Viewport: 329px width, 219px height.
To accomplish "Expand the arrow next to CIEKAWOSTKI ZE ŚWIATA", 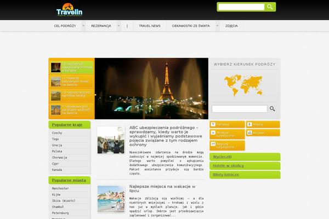I will [217, 26].
